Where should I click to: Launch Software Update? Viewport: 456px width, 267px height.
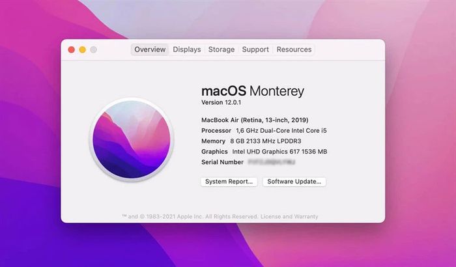click(x=294, y=182)
